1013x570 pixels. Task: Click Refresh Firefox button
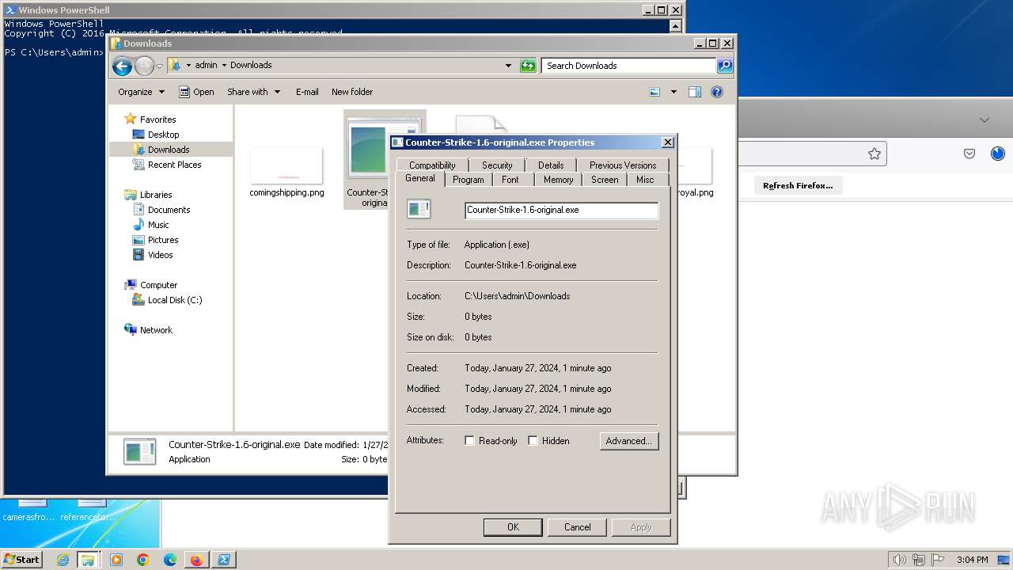[x=798, y=185]
